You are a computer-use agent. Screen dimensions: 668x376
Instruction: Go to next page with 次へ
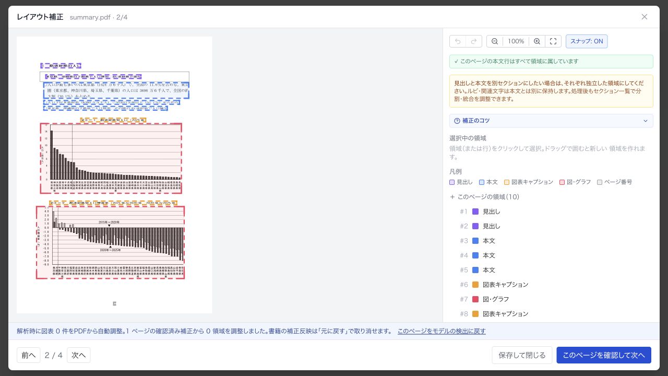coord(79,355)
